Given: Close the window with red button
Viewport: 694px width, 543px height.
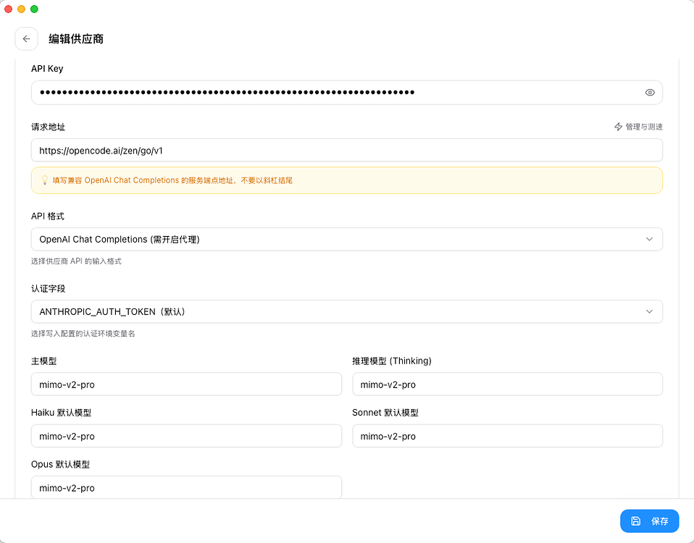Looking at the screenshot, I should coord(8,9).
